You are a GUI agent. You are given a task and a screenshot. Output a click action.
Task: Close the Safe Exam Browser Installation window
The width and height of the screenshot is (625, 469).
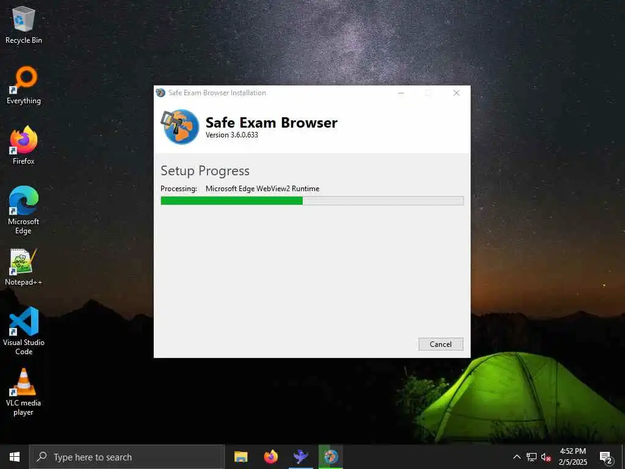457,93
